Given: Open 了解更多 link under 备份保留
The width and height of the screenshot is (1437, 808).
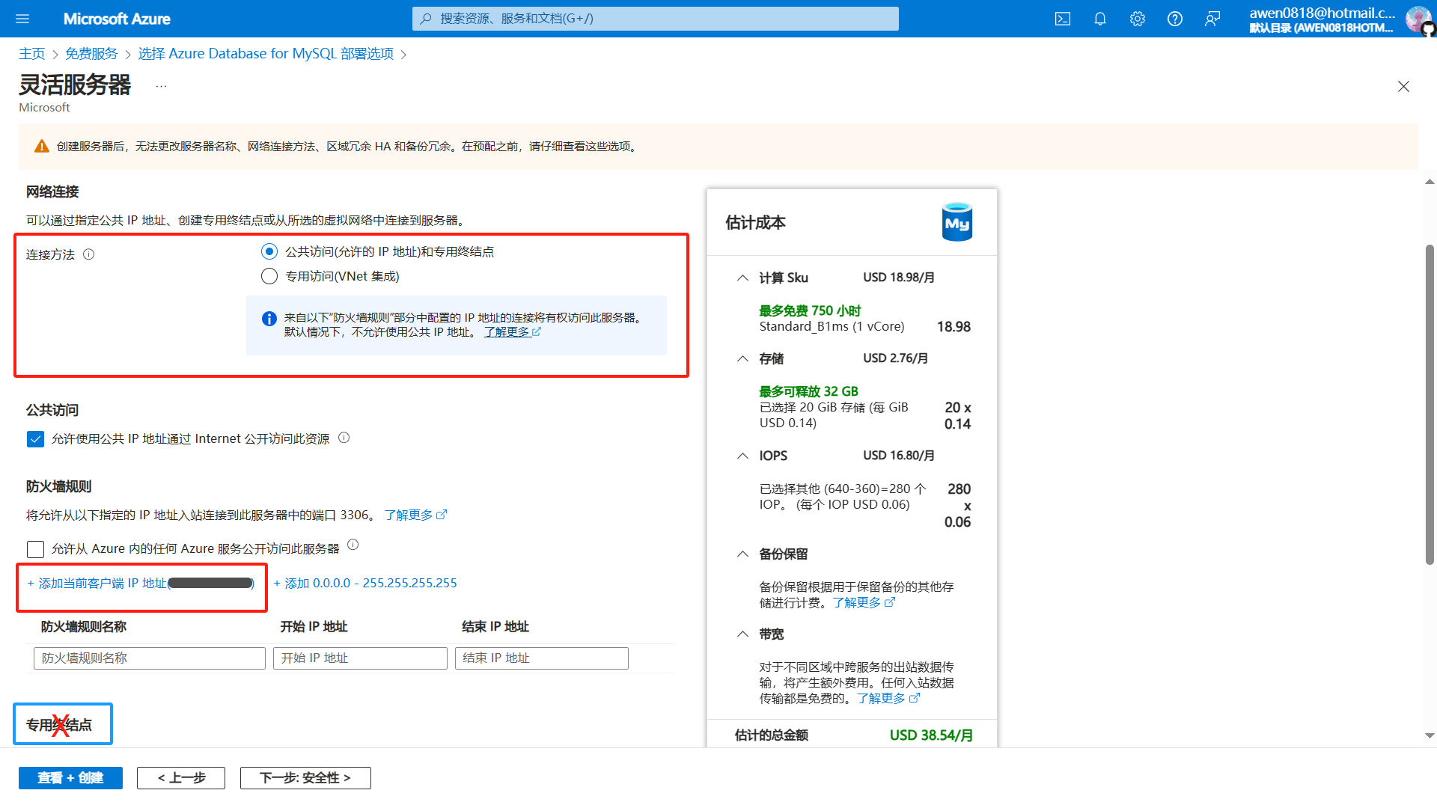Looking at the screenshot, I should (x=864, y=602).
